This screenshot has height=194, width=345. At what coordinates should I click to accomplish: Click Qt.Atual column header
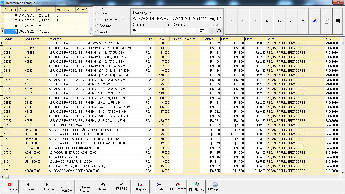162,39
